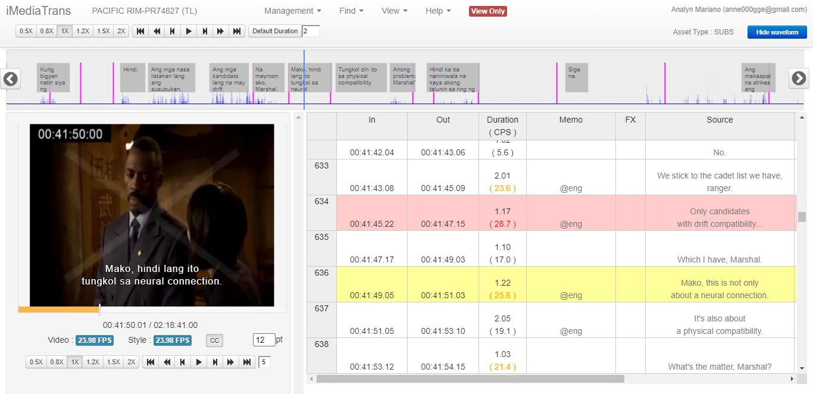The height and width of the screenshot is (394, 813).
Task: Set 1.5X speed in the top toolbar
Action: coord(104,31)
